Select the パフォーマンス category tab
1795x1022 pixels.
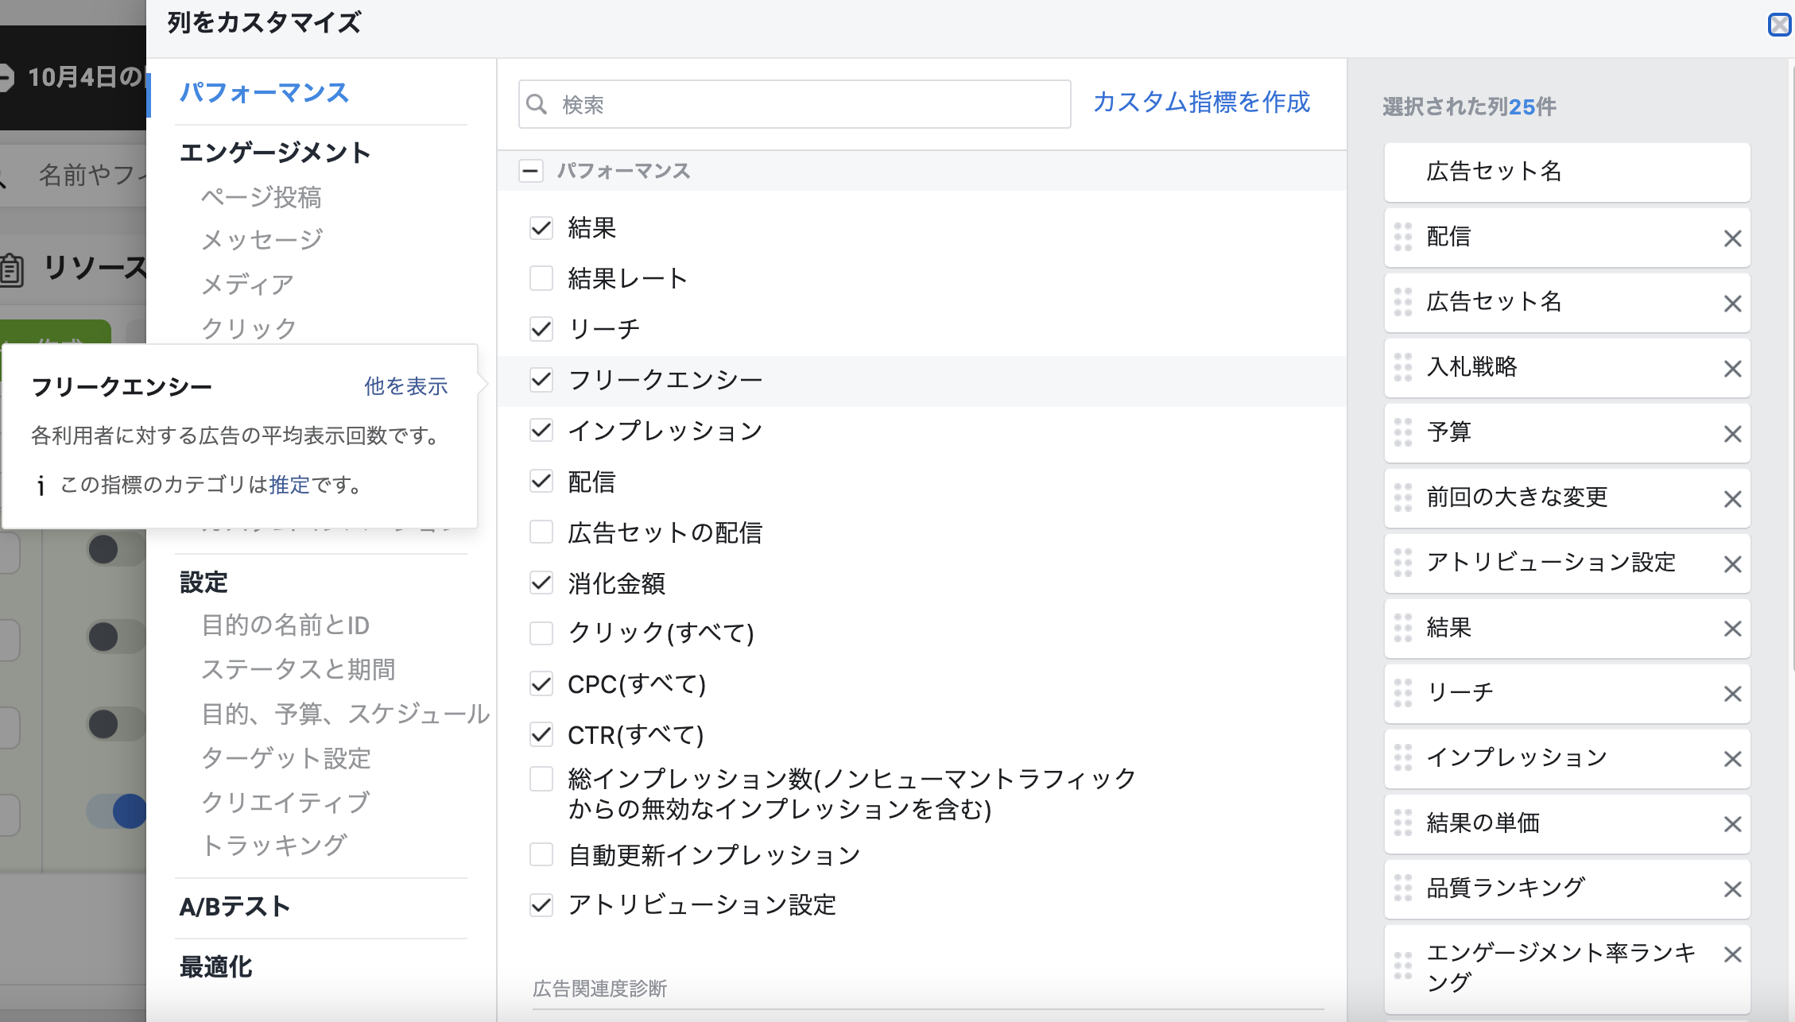tap(264, 93)
